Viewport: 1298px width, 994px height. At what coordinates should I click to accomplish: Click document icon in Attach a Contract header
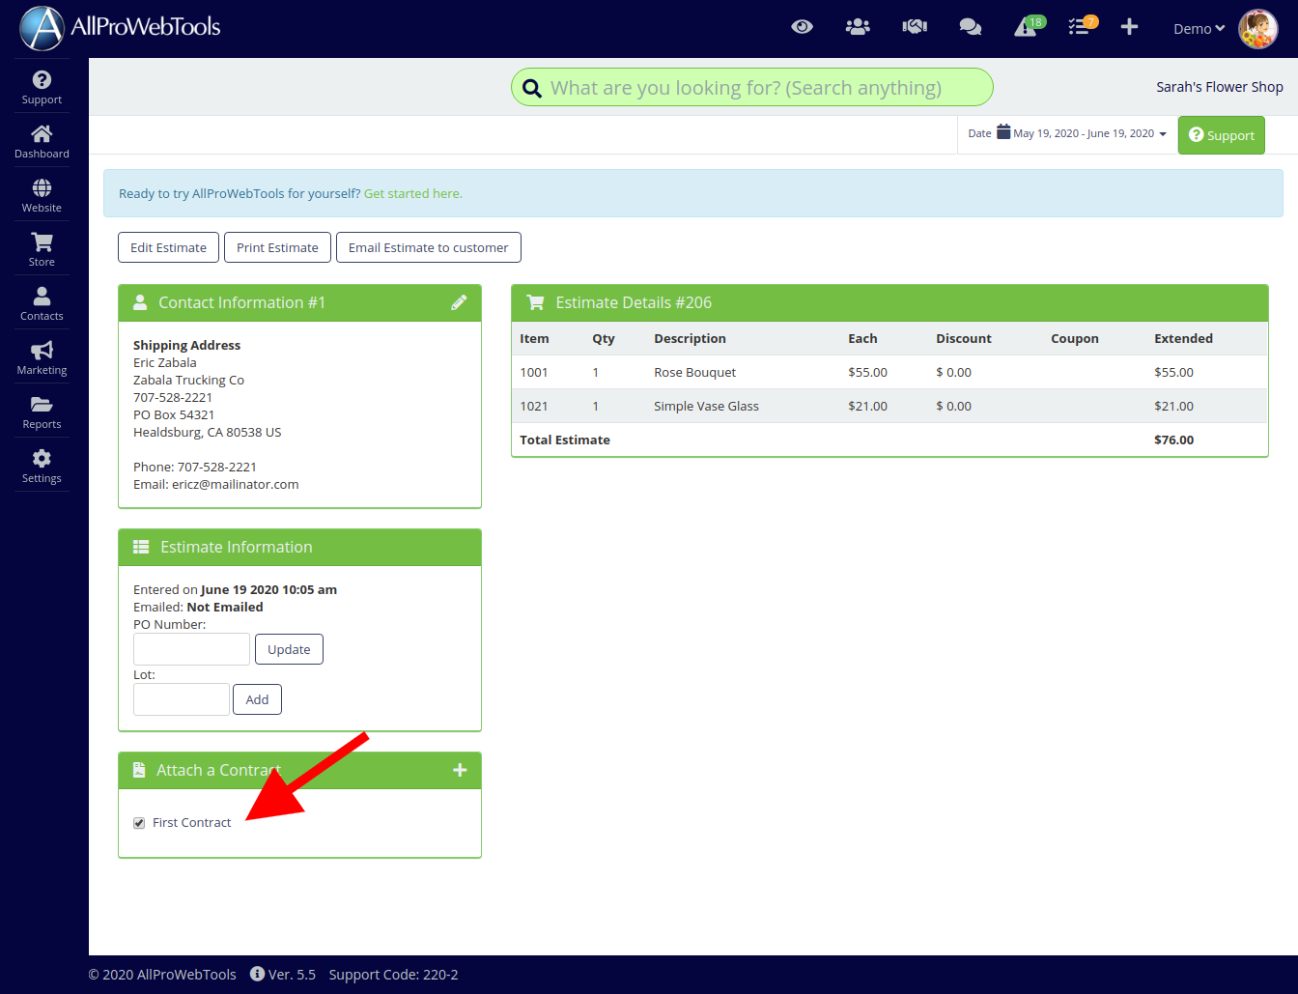(139, 770)
